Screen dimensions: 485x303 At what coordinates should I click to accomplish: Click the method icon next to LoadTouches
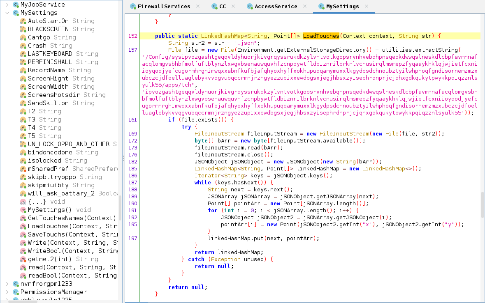point(23,226)
